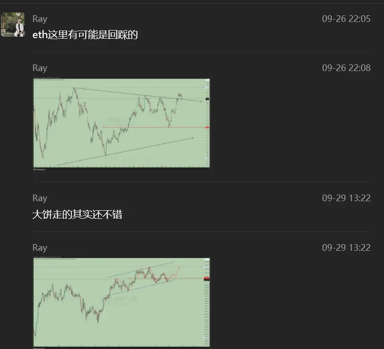Click Ray's profile avatar picture
The height and width of the screenshot is (349, 384).
[x=13, y=25]
